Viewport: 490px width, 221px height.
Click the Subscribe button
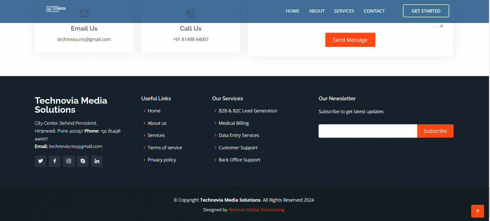coord(435,131)
